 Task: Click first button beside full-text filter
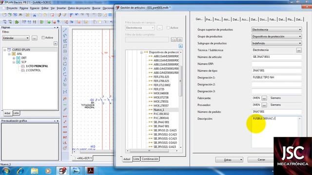point(174,39)
